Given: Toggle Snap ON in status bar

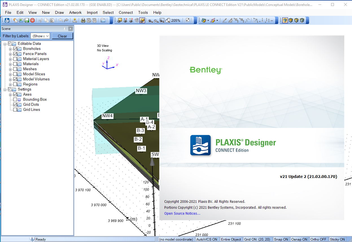Looking at the screenshot, I should (281, 239).
